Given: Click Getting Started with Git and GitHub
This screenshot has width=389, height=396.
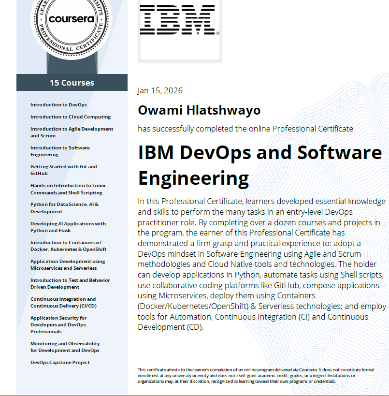Looking at the screenshot, I should 63,170.
